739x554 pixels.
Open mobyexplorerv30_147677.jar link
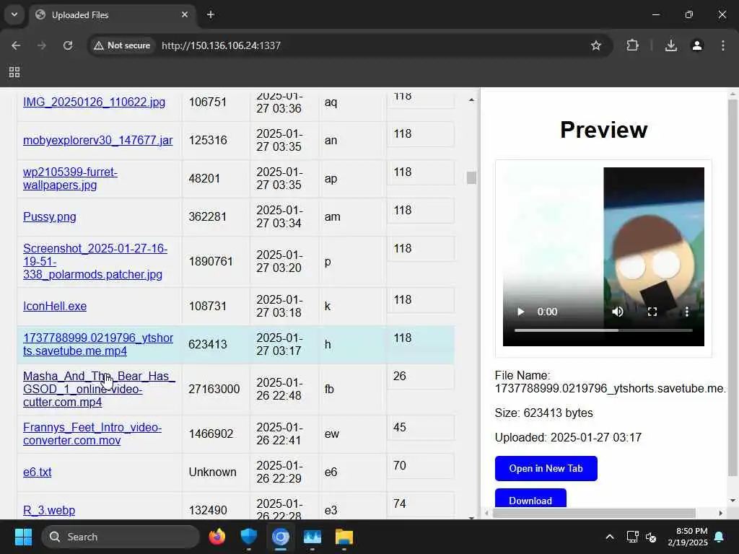[x=98, y=141]
